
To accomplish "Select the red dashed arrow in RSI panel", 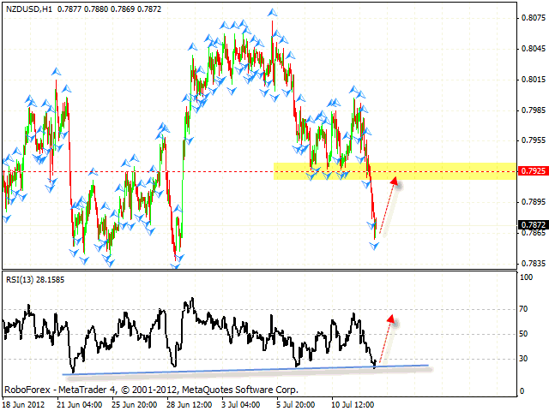I will click(x=386, y=335).
